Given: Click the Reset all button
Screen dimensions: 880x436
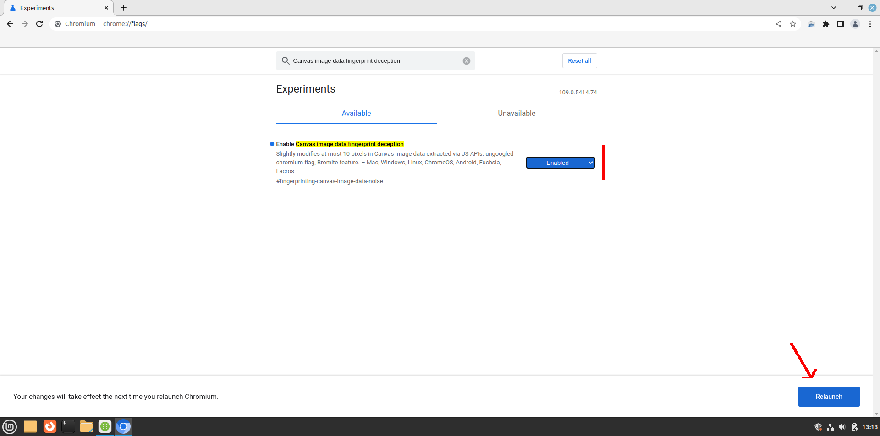Looking at the screenshot, I should point(579,61).
